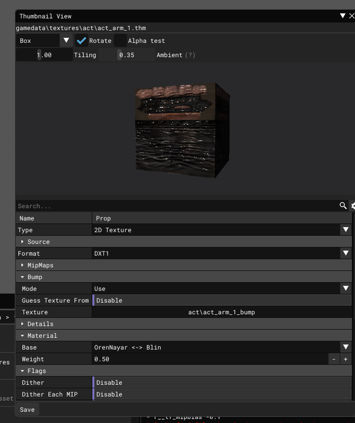Increase Weight with the plus button
The image size is (355, 423).
345,359
